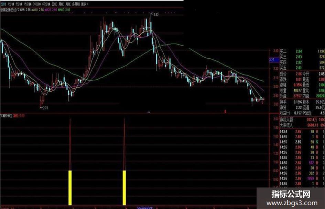This screenshot has height=209, width=325.
Task: Switch to the 月线 monthly chart tab
Action: pos(68,4)
